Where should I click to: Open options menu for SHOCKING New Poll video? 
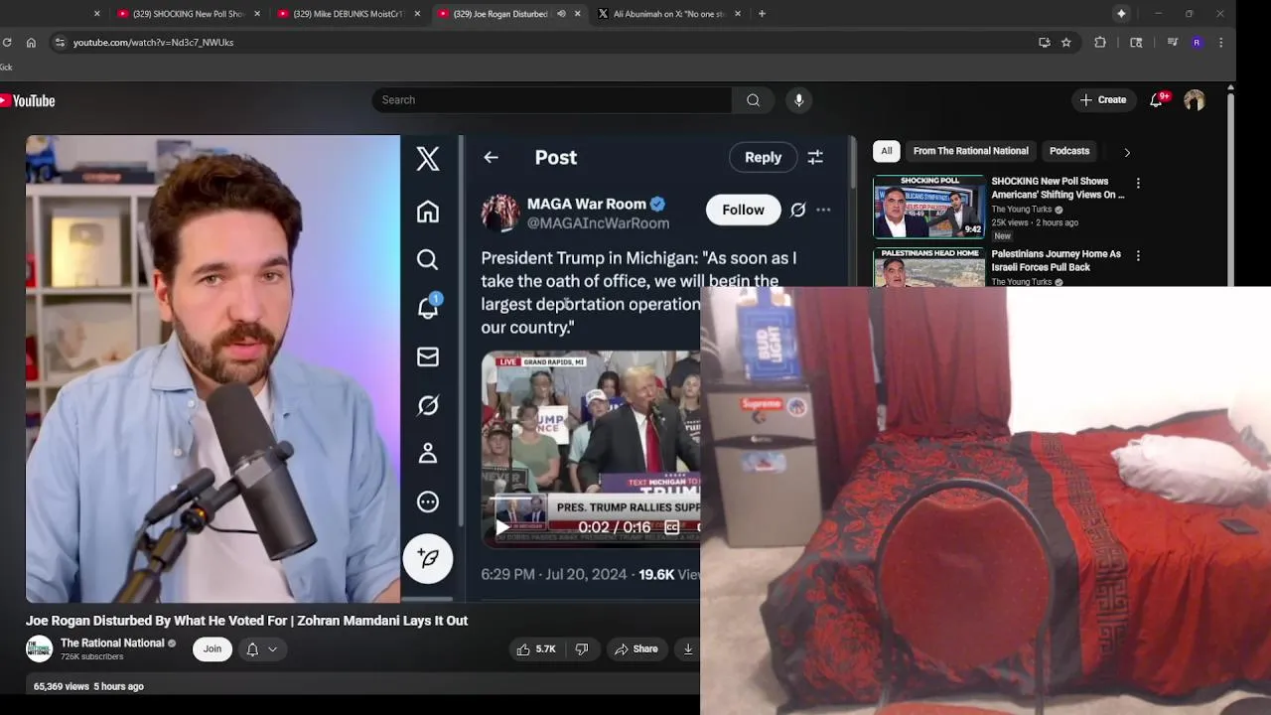pos(1138,184)
